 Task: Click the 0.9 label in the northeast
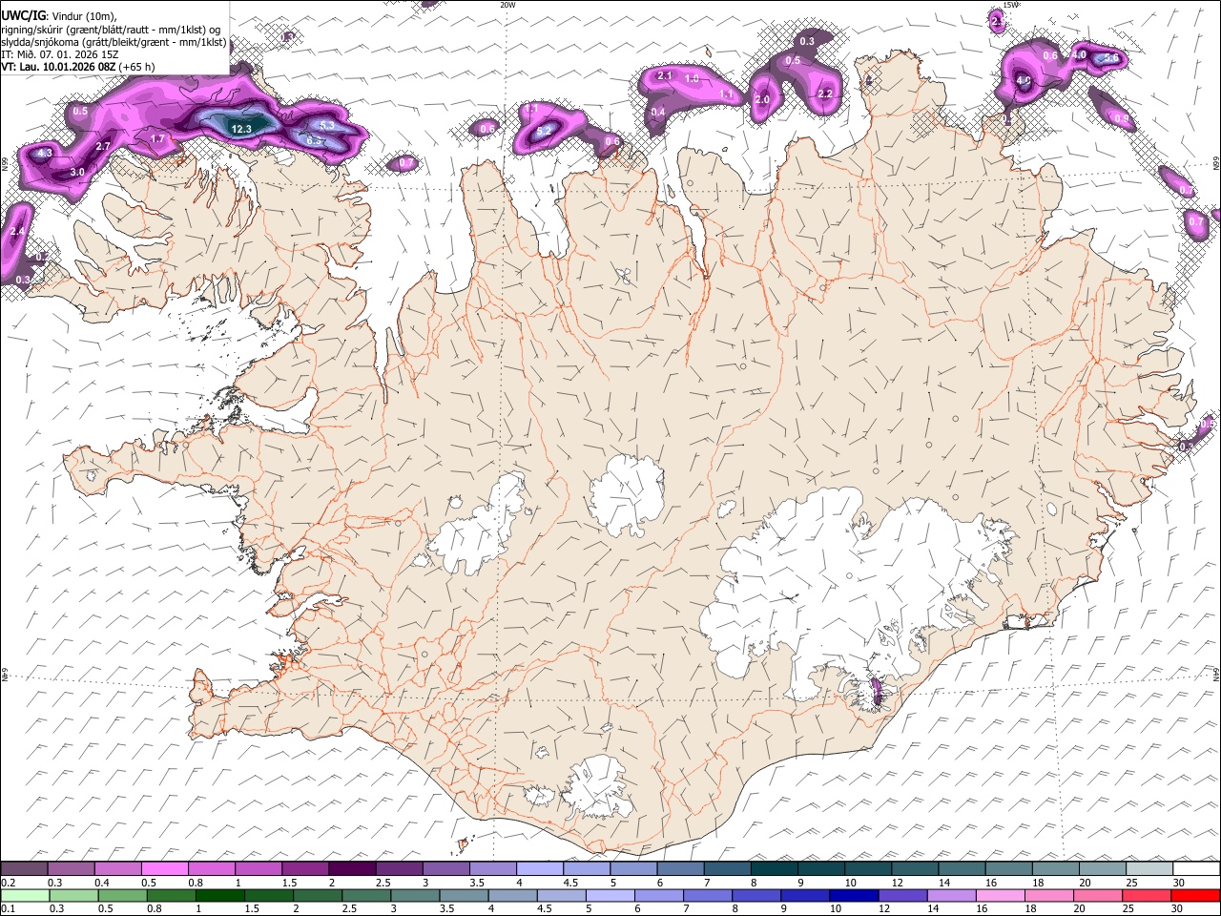pyautogui.click(x=1122, y=119)
